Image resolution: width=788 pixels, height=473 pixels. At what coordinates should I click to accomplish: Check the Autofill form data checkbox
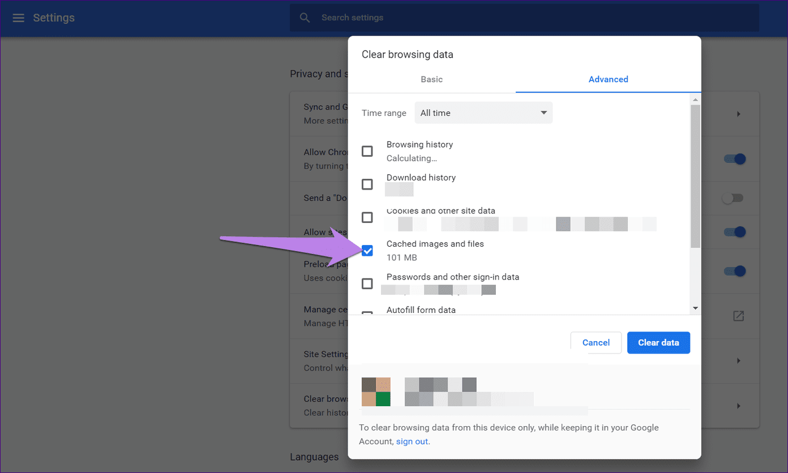click(x=367, y=313)
